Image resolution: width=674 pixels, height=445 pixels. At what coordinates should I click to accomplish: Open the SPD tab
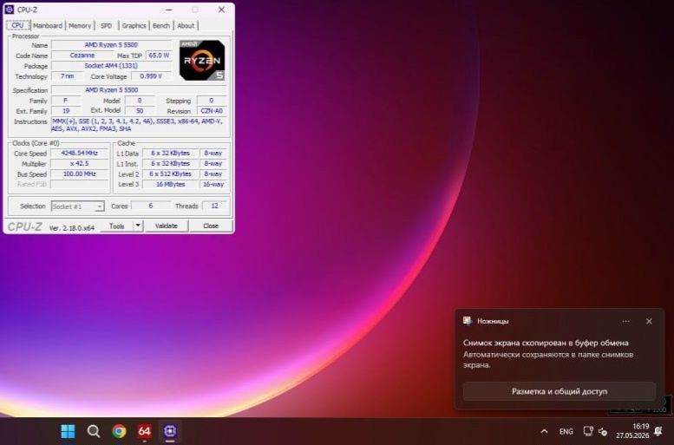pos(106,26)
